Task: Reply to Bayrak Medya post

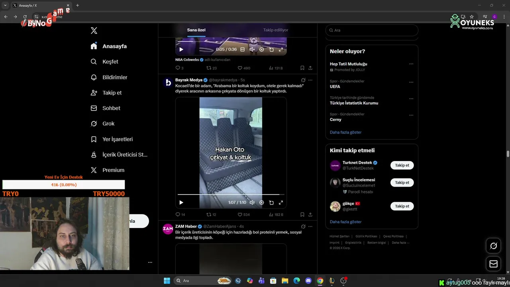Action: point(180,214)
